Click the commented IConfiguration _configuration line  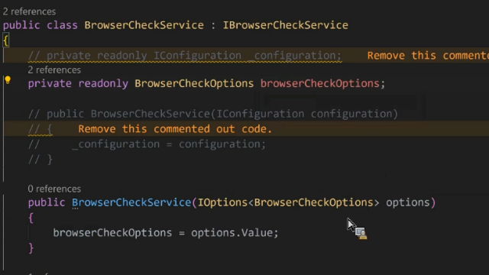185,56
